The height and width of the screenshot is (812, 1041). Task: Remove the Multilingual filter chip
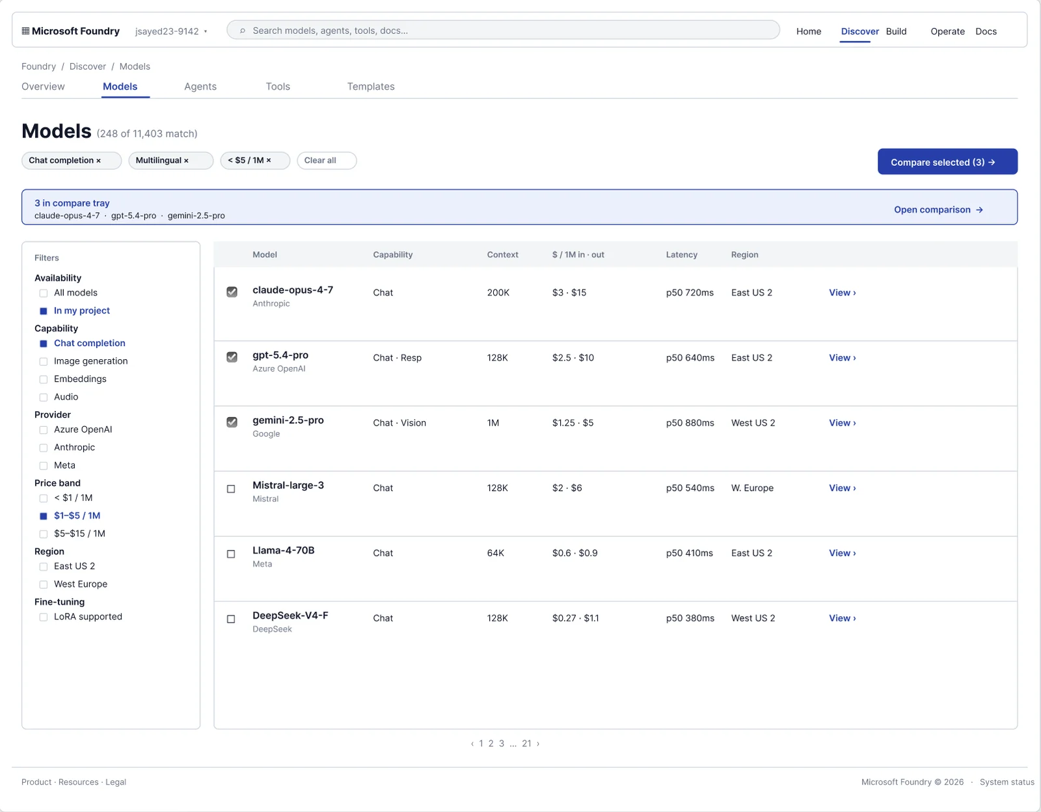pyautogui.click(x=186, y=161)
